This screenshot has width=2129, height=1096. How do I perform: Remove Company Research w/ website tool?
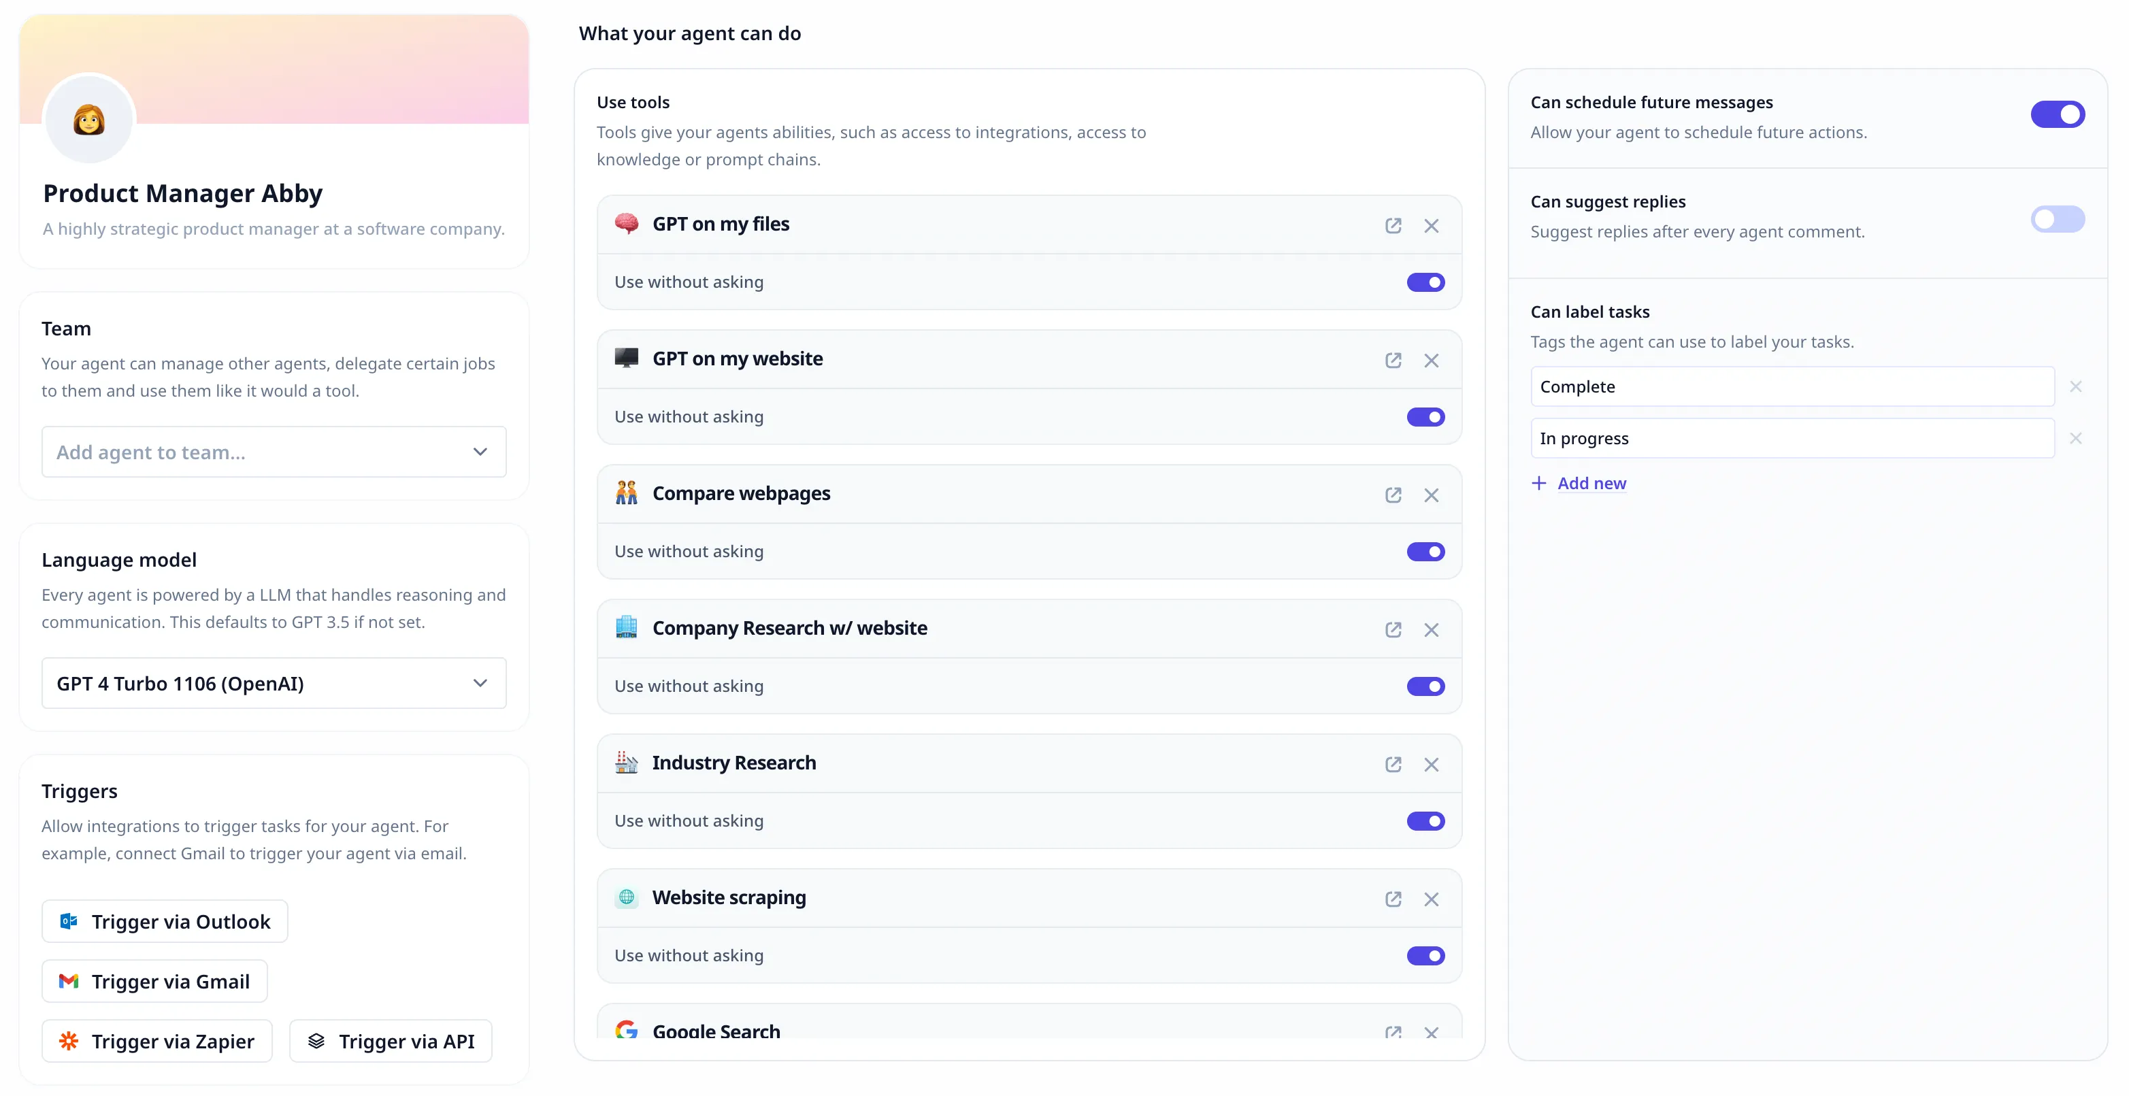1431,630
